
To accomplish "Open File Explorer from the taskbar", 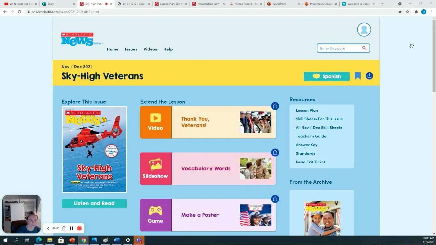I will 50,240.
